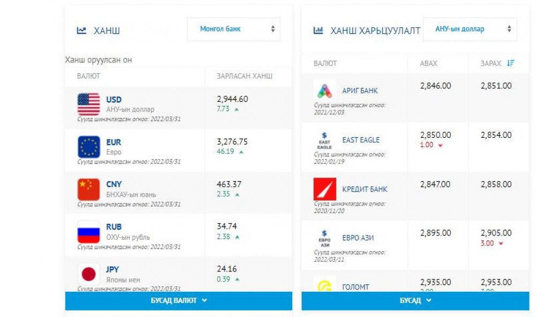
Task: Click the ВАЛЮТ header in comparison table
Action: coord(325,63)
